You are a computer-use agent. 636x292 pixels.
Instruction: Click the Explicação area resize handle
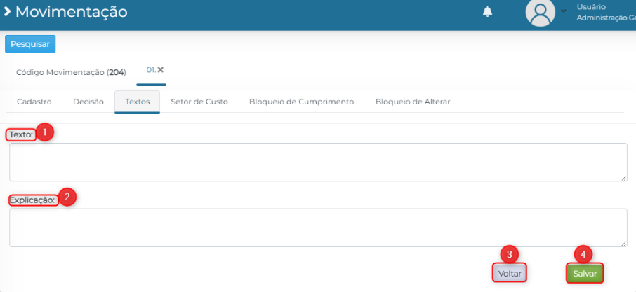pos(624,244)
